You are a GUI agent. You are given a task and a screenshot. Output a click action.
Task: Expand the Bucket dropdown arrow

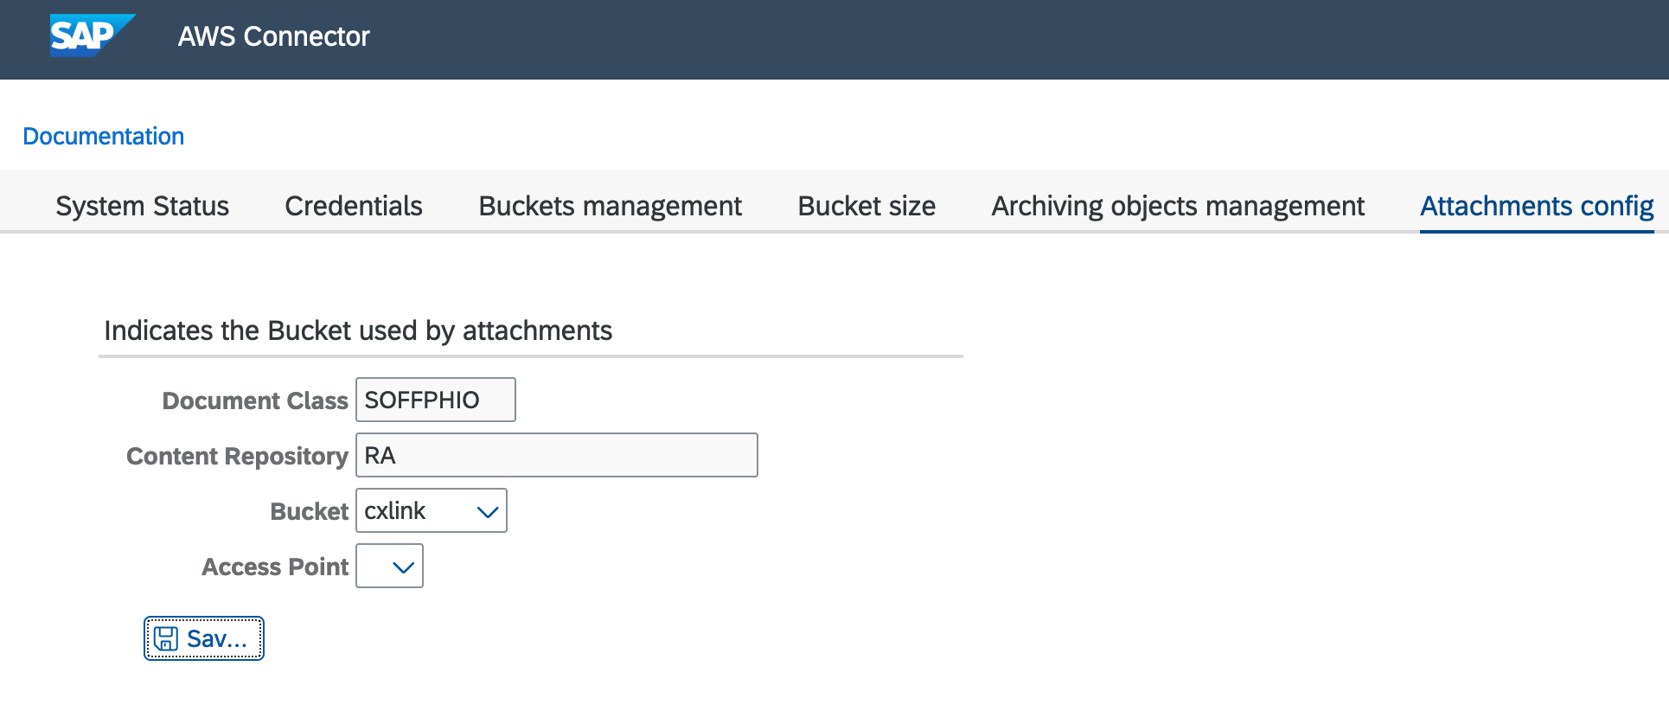point(488,511)
